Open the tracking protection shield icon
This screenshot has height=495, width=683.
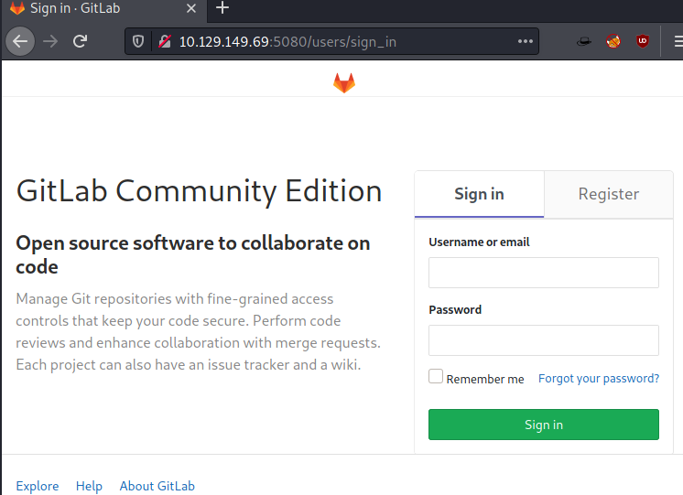tap(138, 41)
